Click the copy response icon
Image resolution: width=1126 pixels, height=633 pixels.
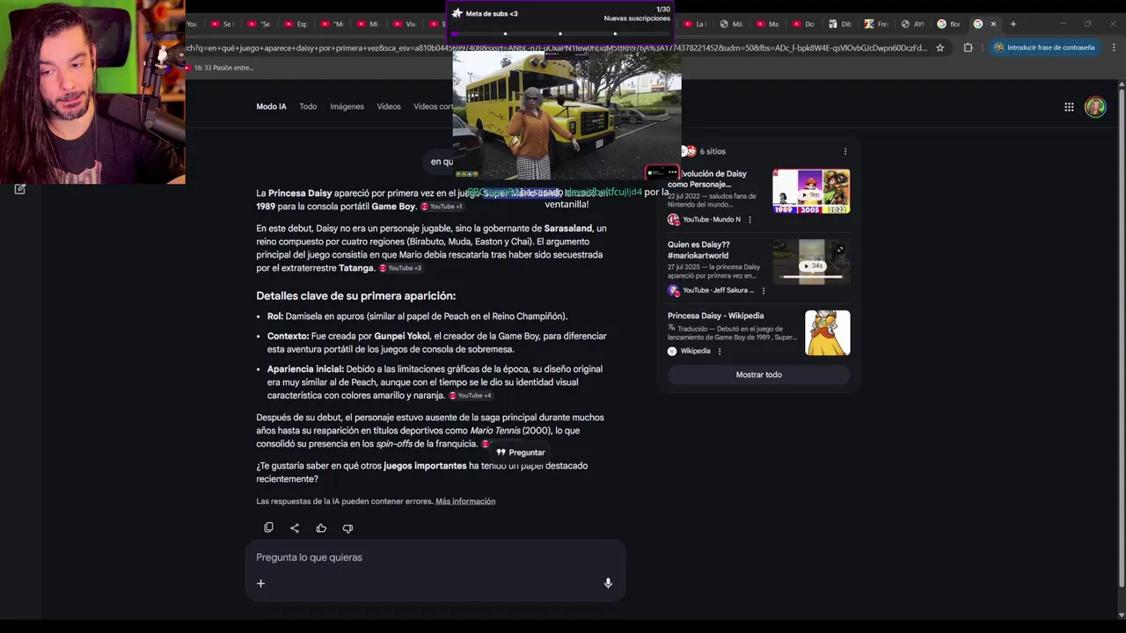[268, 527]
